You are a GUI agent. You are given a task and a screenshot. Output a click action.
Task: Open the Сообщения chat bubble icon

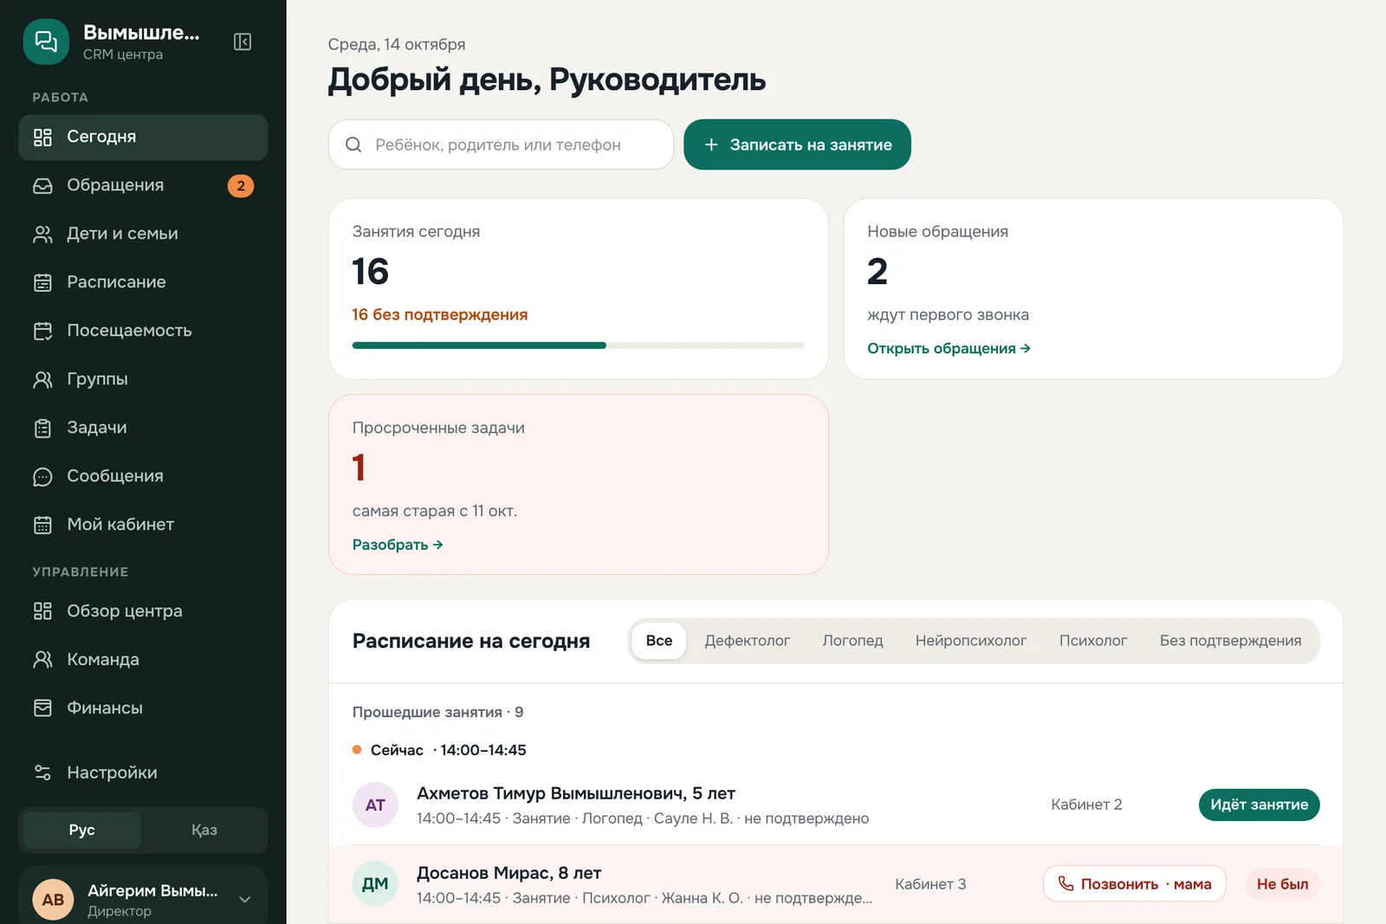tap(42, 476)
